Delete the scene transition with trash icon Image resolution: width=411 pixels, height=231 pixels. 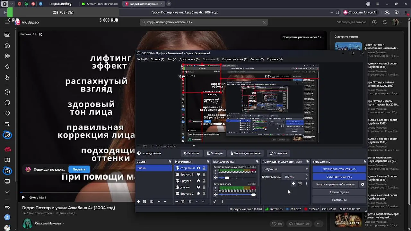pos(300,184)
